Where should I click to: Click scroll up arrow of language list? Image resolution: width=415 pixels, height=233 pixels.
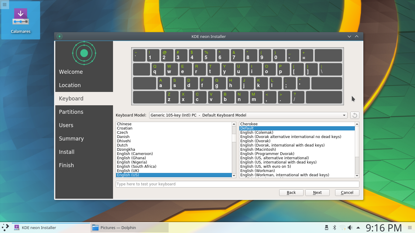(x=234, y=124)
